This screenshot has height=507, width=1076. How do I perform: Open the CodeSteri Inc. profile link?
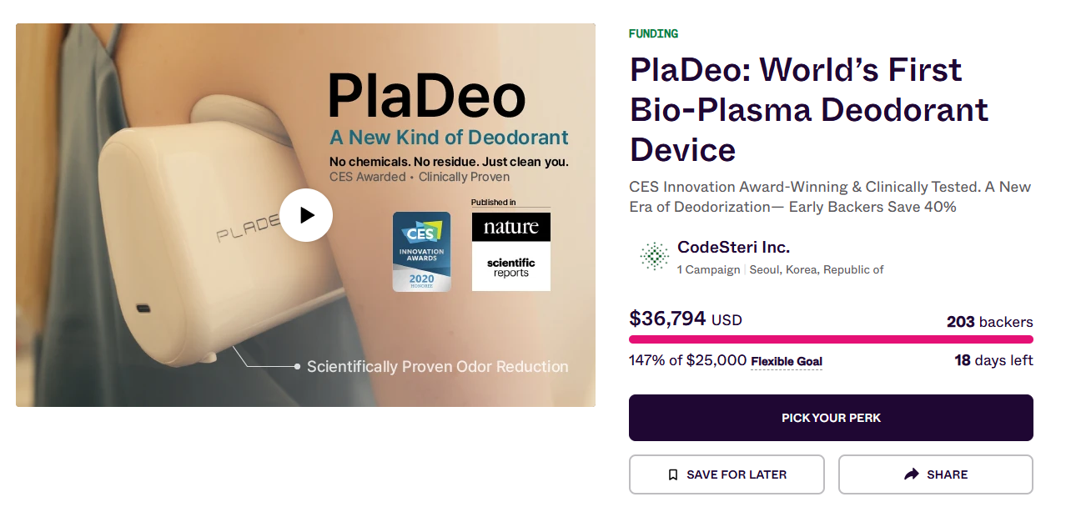(x=733, y=247)
